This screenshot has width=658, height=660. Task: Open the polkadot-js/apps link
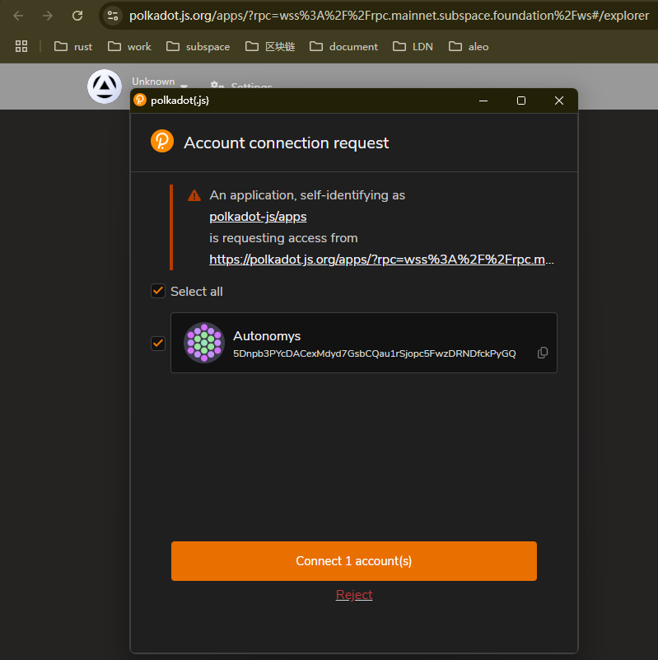coord(258,217)
